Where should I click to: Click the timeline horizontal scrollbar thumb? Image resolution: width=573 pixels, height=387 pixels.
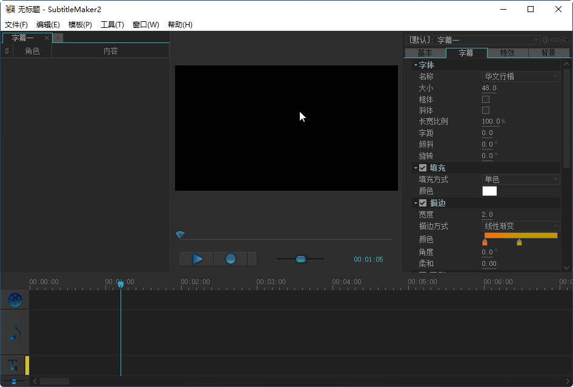[55, 382]
